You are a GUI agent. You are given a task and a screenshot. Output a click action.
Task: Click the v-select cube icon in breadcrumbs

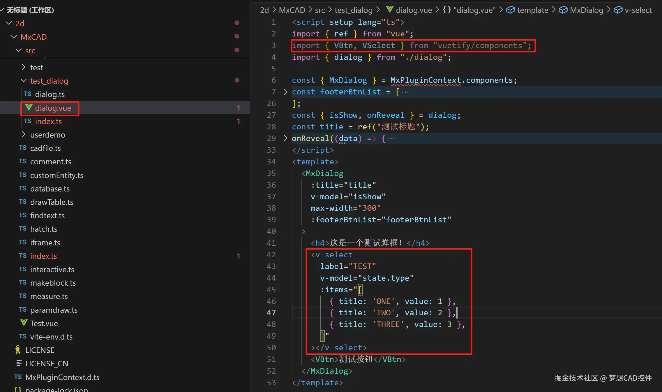pyautogui.click(x=618, y=10)
